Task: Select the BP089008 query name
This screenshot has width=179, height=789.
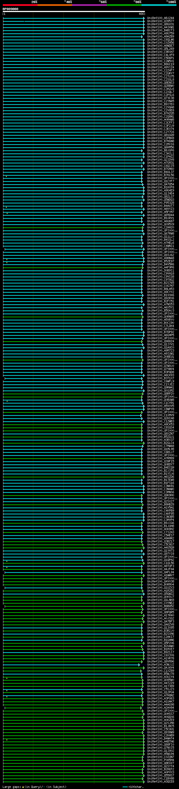Action: click(x=10, y=9)
